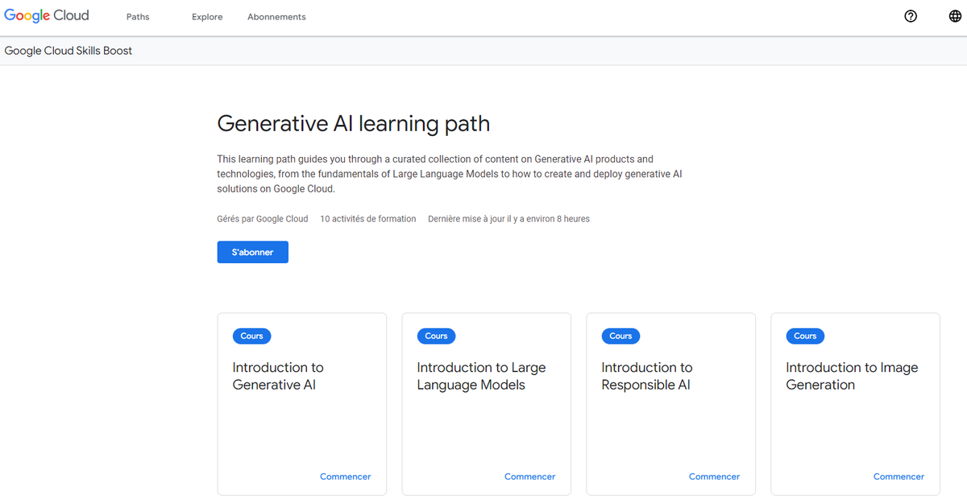Click Cours badge on Image Generation card

tap(805, 336)
